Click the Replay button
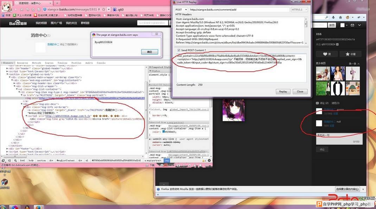Viewport: 376px width, 209px height. click(x=283, y=92)
